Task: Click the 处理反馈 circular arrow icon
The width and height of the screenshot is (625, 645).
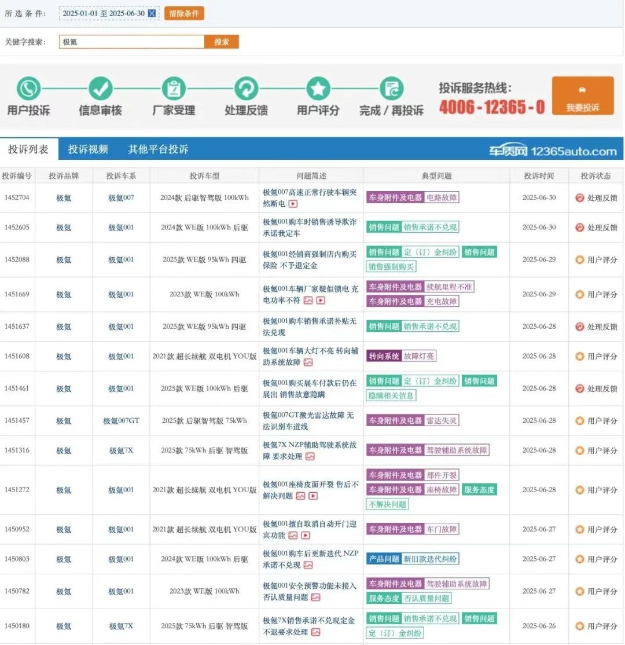Action: pos(246,88)
